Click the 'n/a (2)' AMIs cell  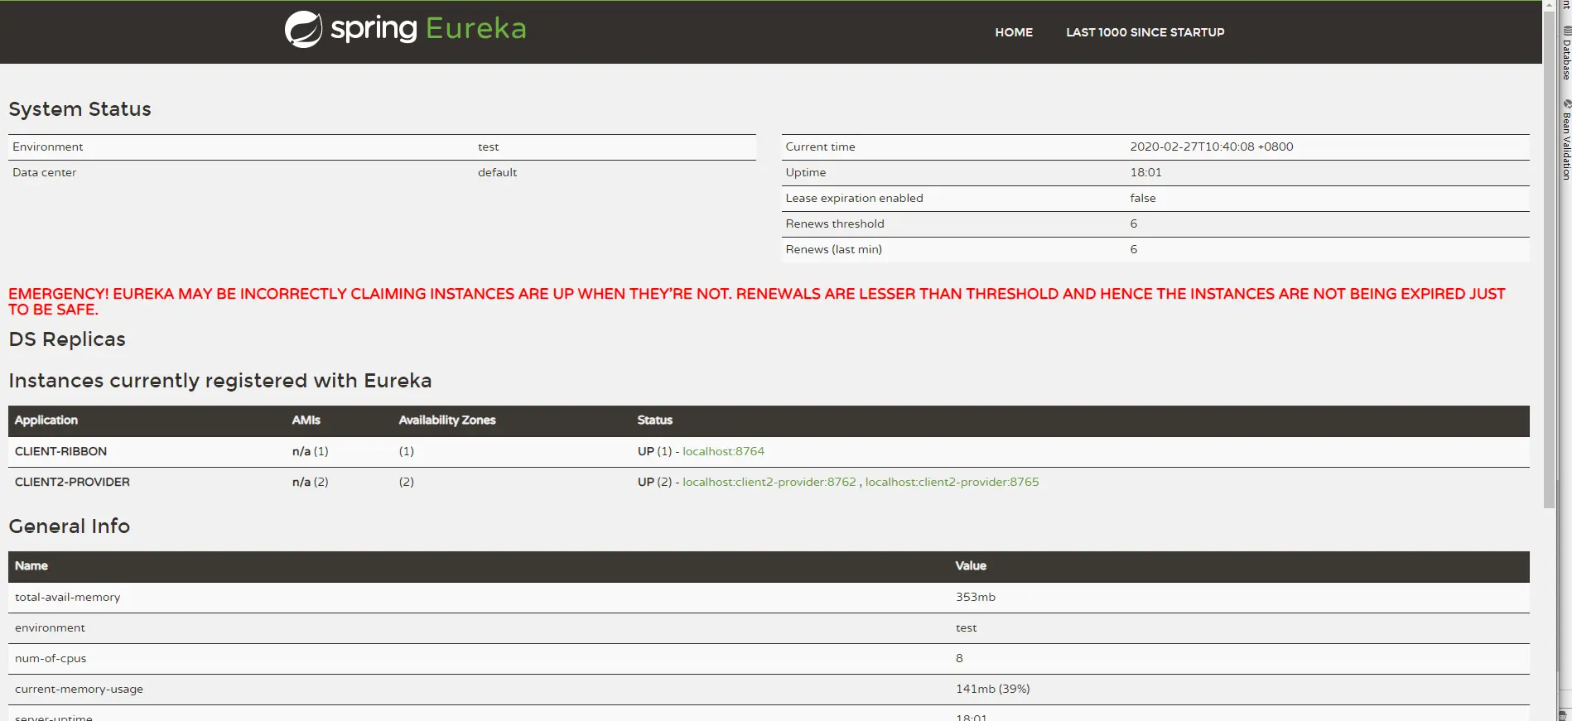pos(311,482)
